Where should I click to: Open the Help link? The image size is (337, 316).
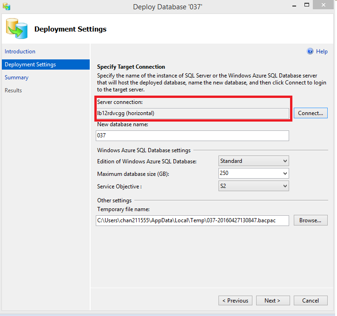click(322, 52)
